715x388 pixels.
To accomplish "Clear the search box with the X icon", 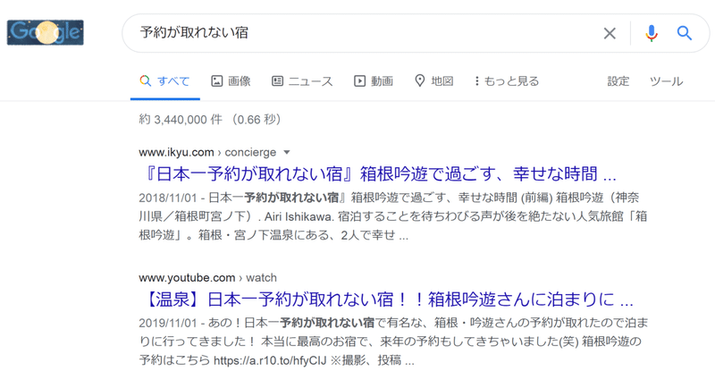I will (x=610, y=33).
